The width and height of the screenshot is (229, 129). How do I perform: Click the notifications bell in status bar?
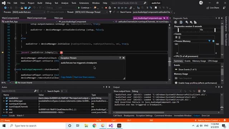pos(225,120)
